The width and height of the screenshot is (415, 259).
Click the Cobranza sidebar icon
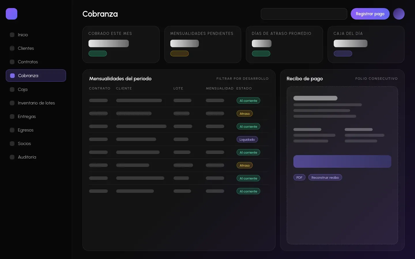click(x=12, y=76)
